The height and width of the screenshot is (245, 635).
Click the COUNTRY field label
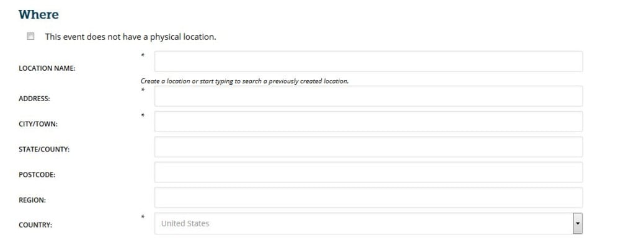click(35, 225)
